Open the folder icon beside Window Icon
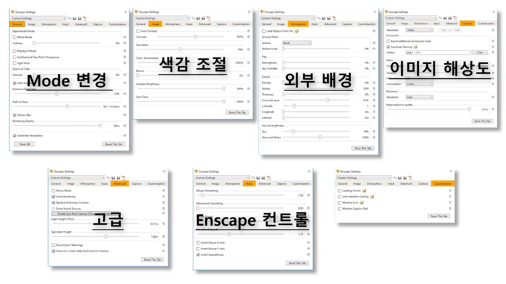The height and width of the screenshot is (284, 506). [362, 202]
